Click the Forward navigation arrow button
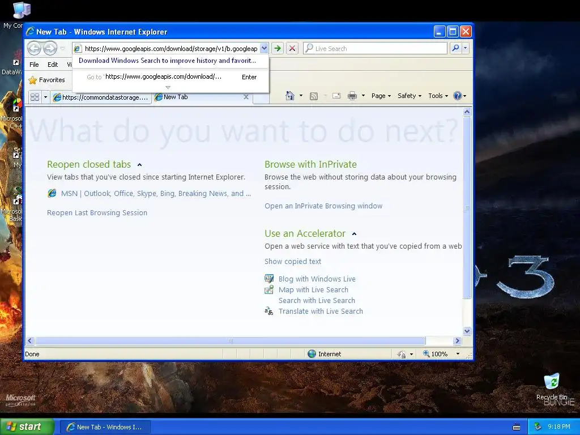Viewport: 580px width, 435px height. (50, 49)
